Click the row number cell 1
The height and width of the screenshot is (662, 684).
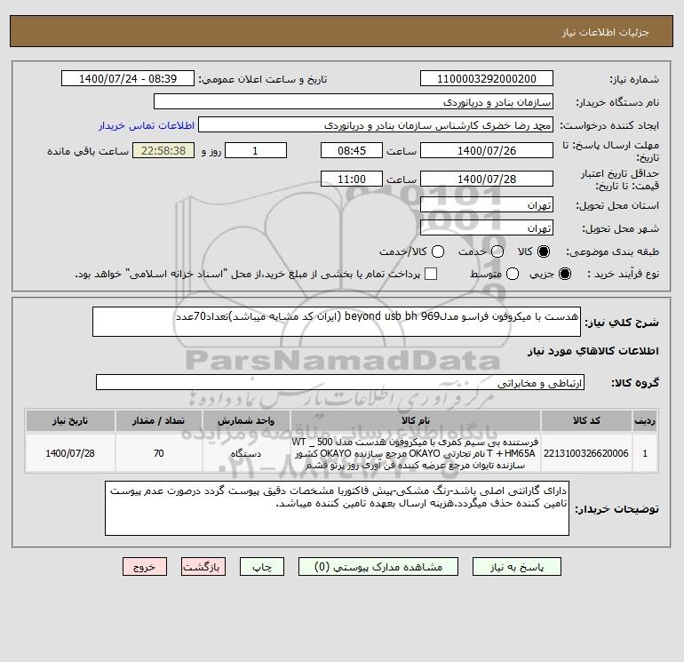coord(645,453)
